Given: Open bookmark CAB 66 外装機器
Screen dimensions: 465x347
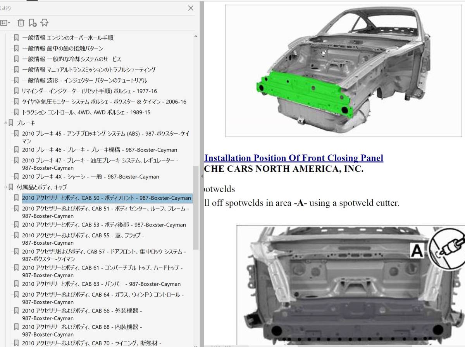Looking at the screenshot, I should click(x=82, y=314).
